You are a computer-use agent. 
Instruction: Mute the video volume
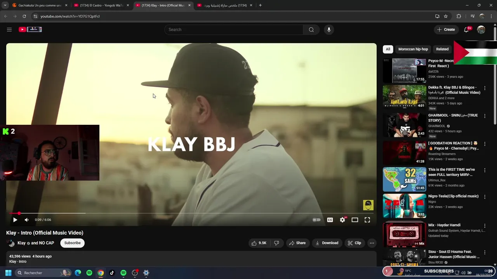coord(26,220)
